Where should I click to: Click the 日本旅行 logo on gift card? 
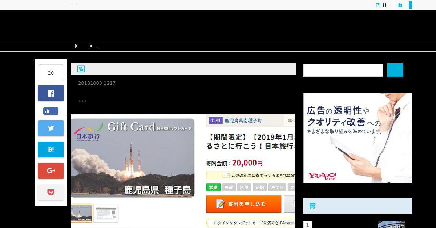(x=88, y=132)
